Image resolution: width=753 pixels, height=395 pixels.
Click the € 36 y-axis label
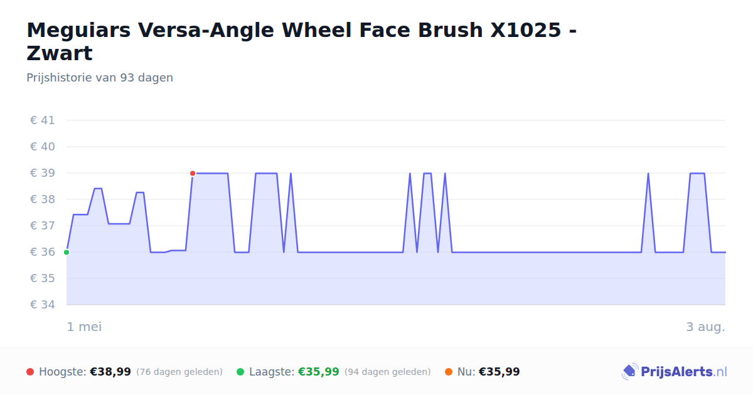click(x=43, y=252)
